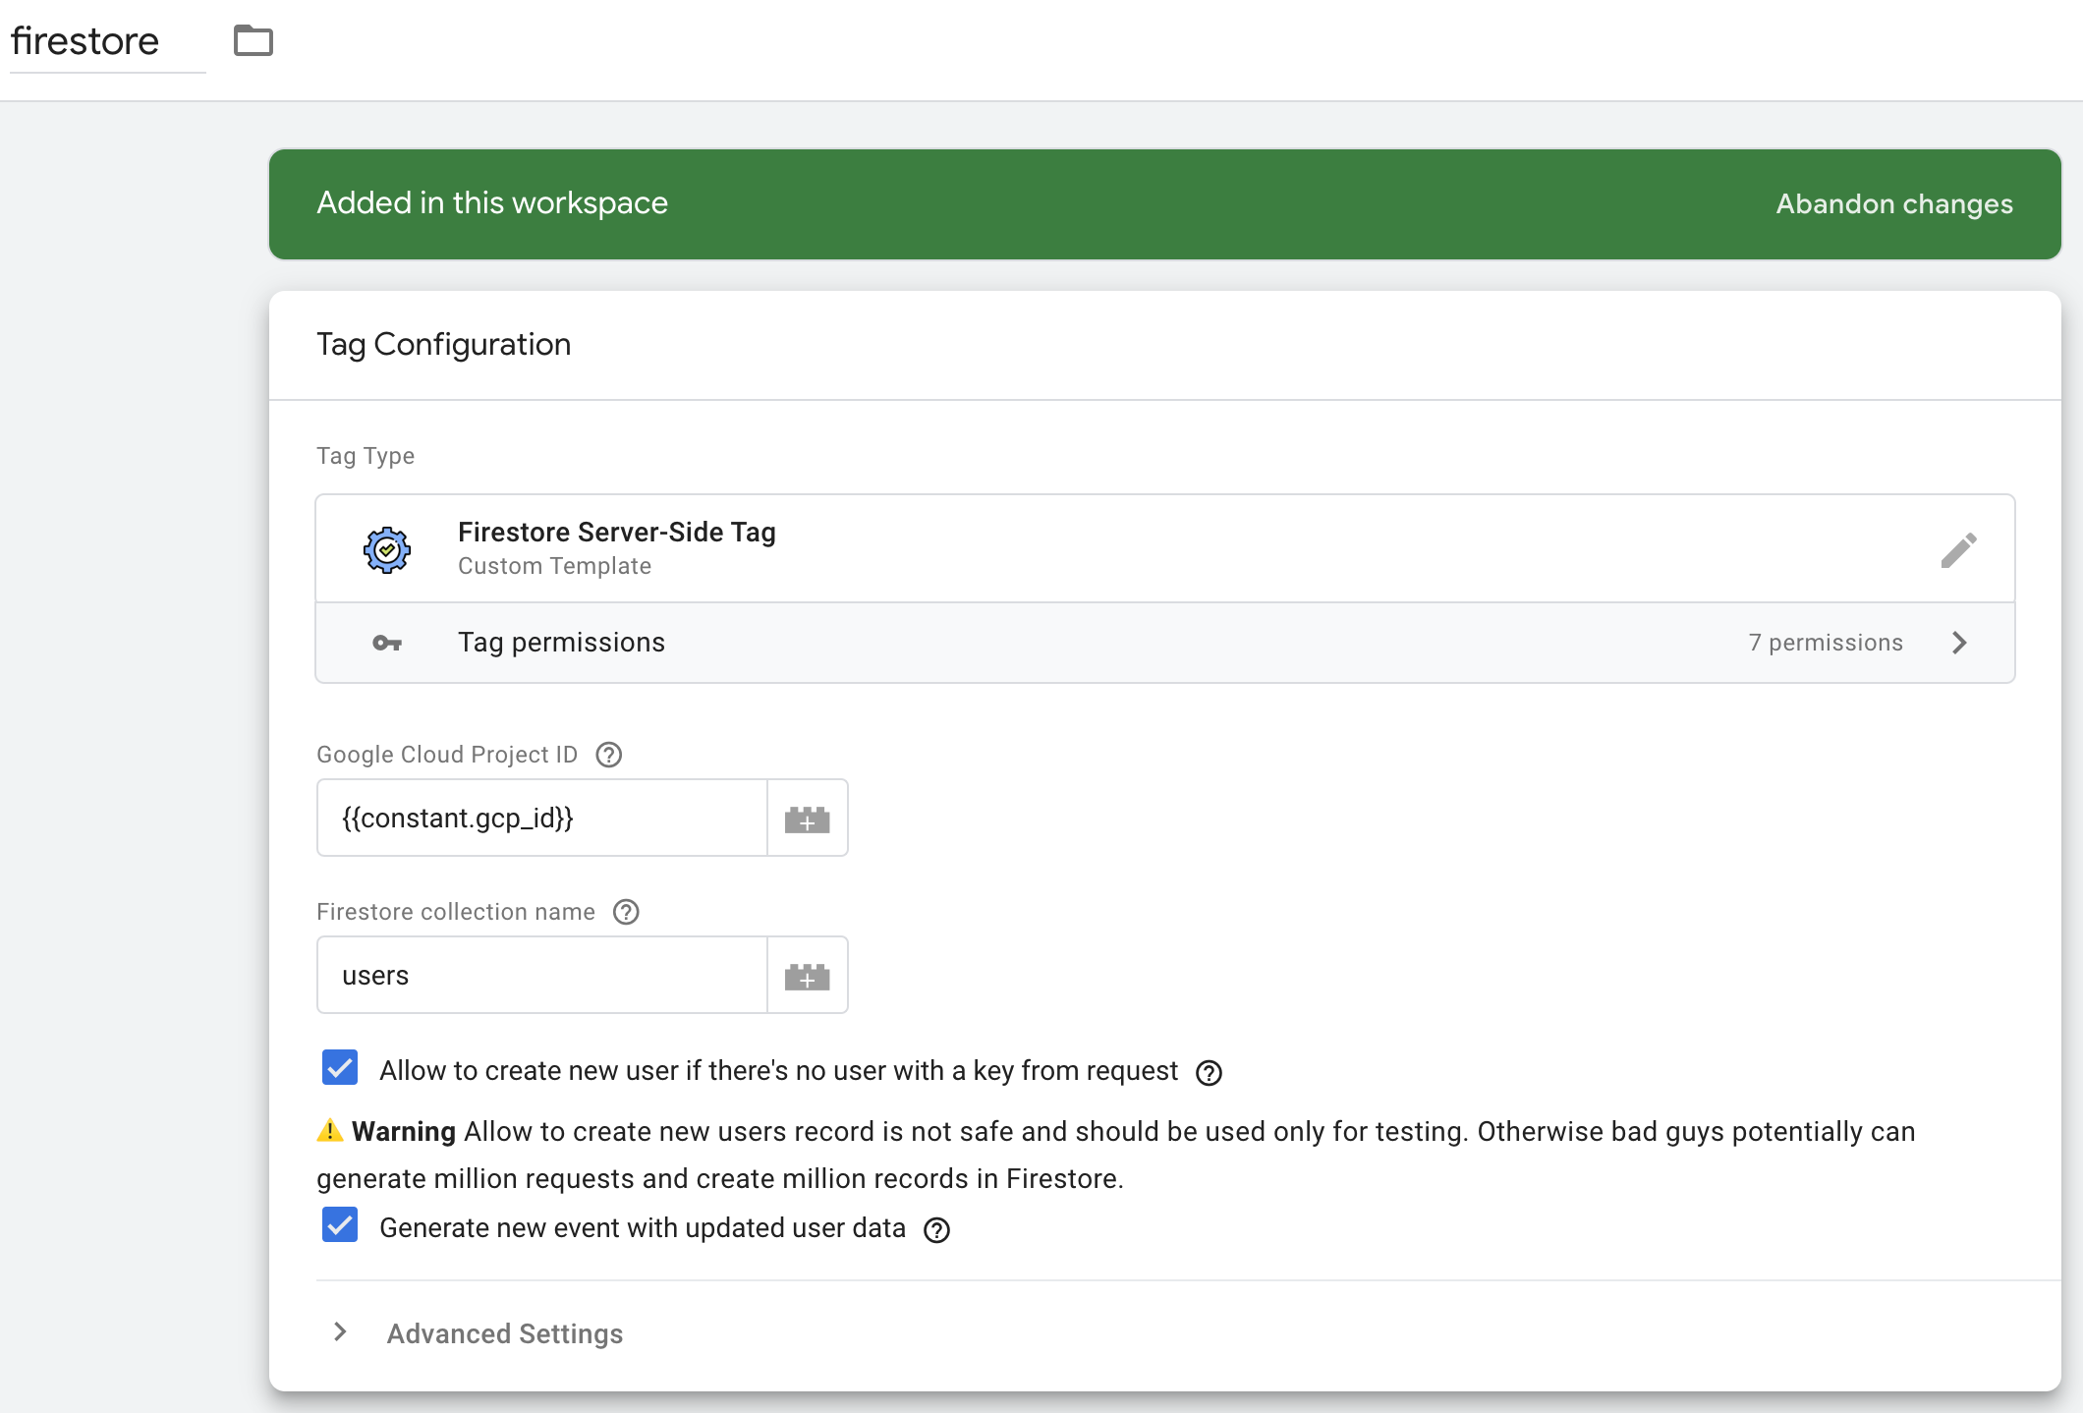Click the variable insert icon next to GCP ID
The width and height of the screenshot is (2083, 1413).
806,817
